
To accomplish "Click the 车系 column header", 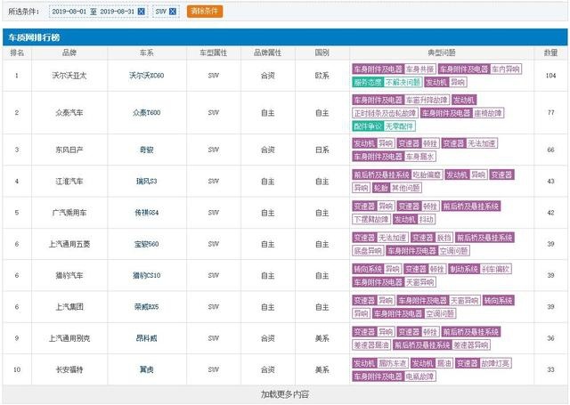I will coord(146,53).
